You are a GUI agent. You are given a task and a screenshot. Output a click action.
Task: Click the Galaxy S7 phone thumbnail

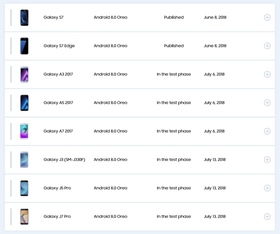[24, 18]
